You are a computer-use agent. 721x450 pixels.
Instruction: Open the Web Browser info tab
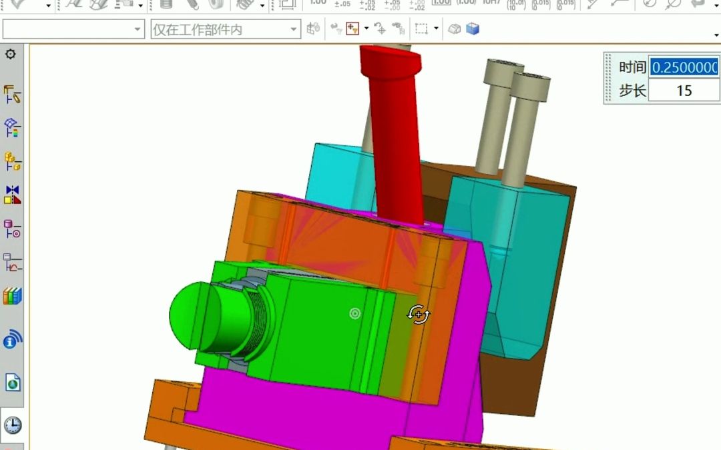(12, 340)
